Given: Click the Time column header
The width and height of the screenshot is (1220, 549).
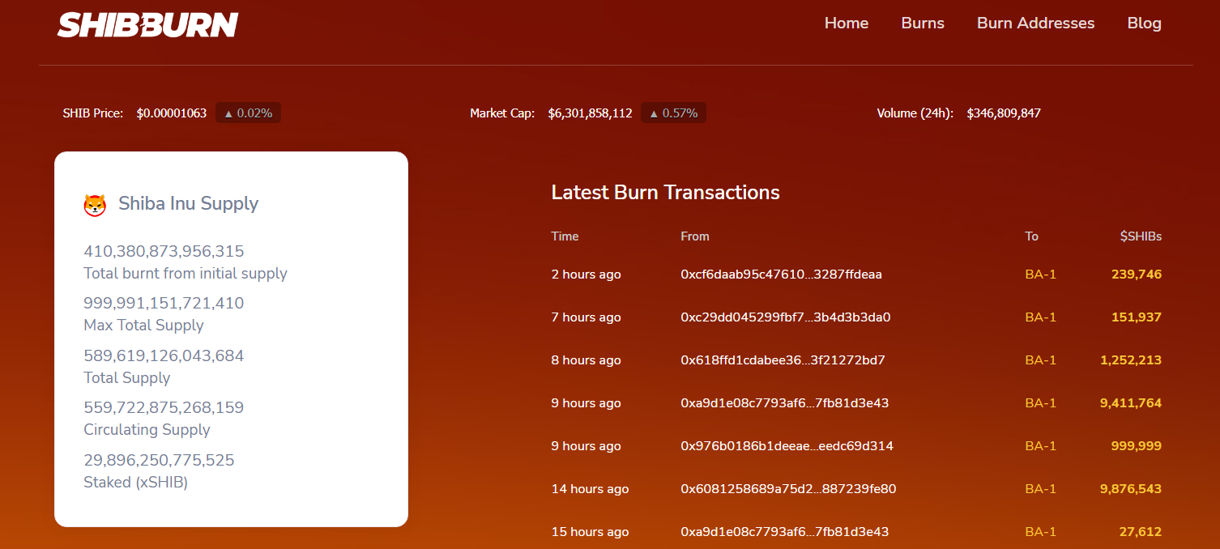Looking at the screenshot, I should click(x=565, y=236).
